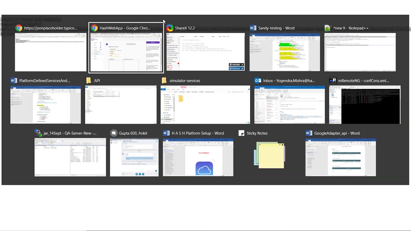Click the folder icon beside simulator-services
Image resolution: width=411 pixels, height=231 pixels.
click(x=164, y=81)
